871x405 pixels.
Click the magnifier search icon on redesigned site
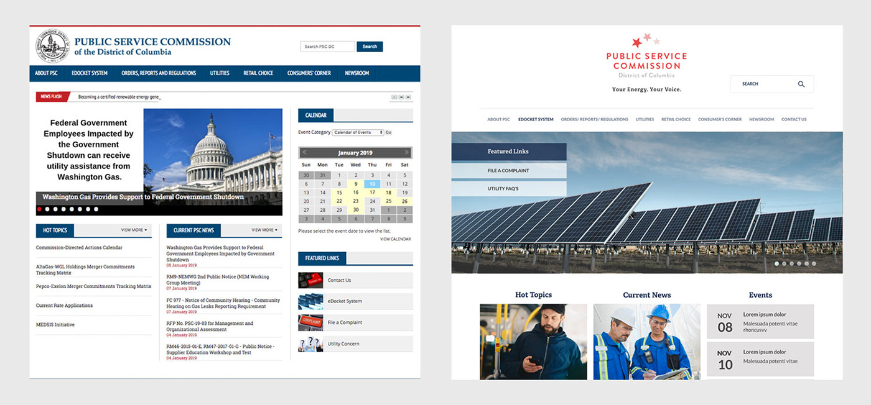click(x=801, y=84)
